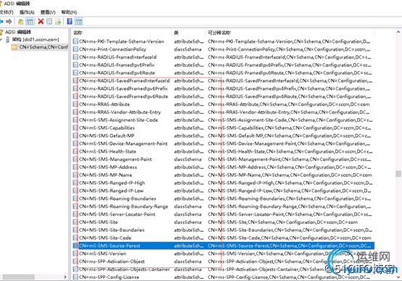The width and height of the screenshot is (402, 281).
Task: Click the object icon of CN=ms-RADIUS-FramedIpv6Prefix
Action: [75, 65]
